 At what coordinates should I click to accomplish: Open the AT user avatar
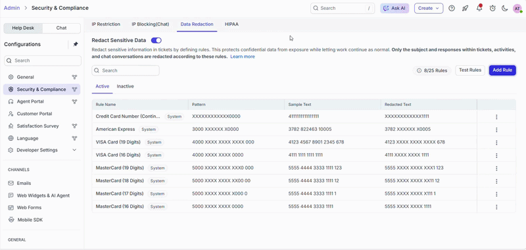(x=517, y=9)
